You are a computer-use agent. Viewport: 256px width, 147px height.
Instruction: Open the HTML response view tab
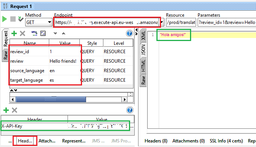143,66
